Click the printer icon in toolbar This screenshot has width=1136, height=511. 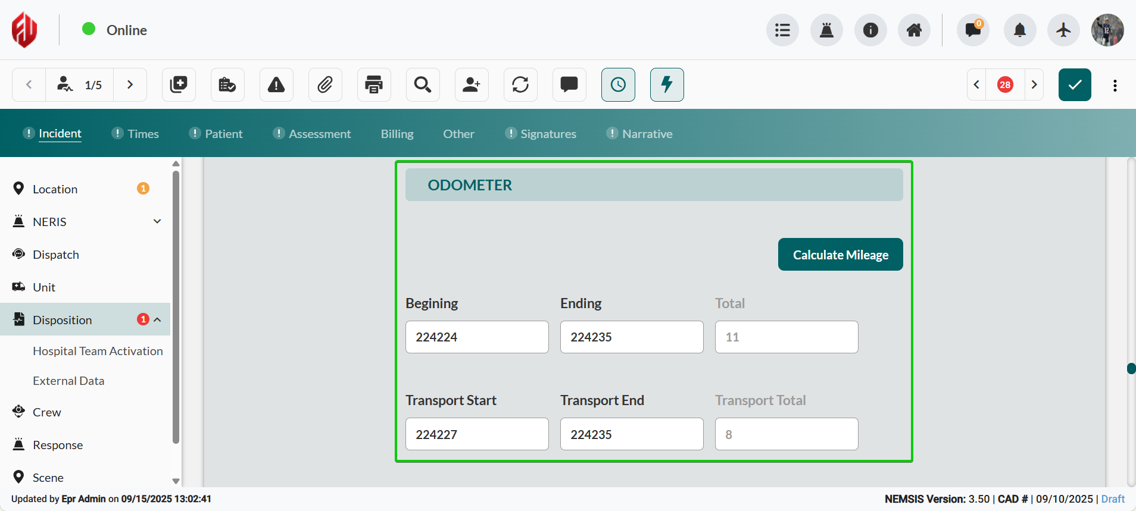374,85
